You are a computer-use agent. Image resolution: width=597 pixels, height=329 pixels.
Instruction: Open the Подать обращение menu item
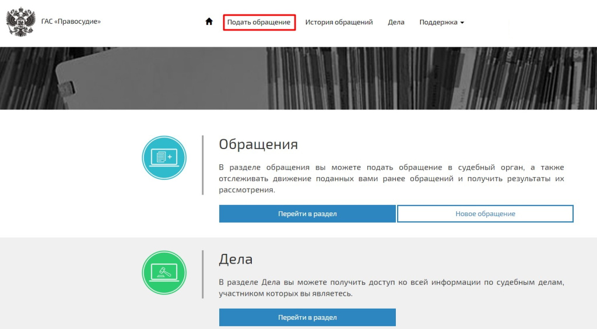(259, 22)
